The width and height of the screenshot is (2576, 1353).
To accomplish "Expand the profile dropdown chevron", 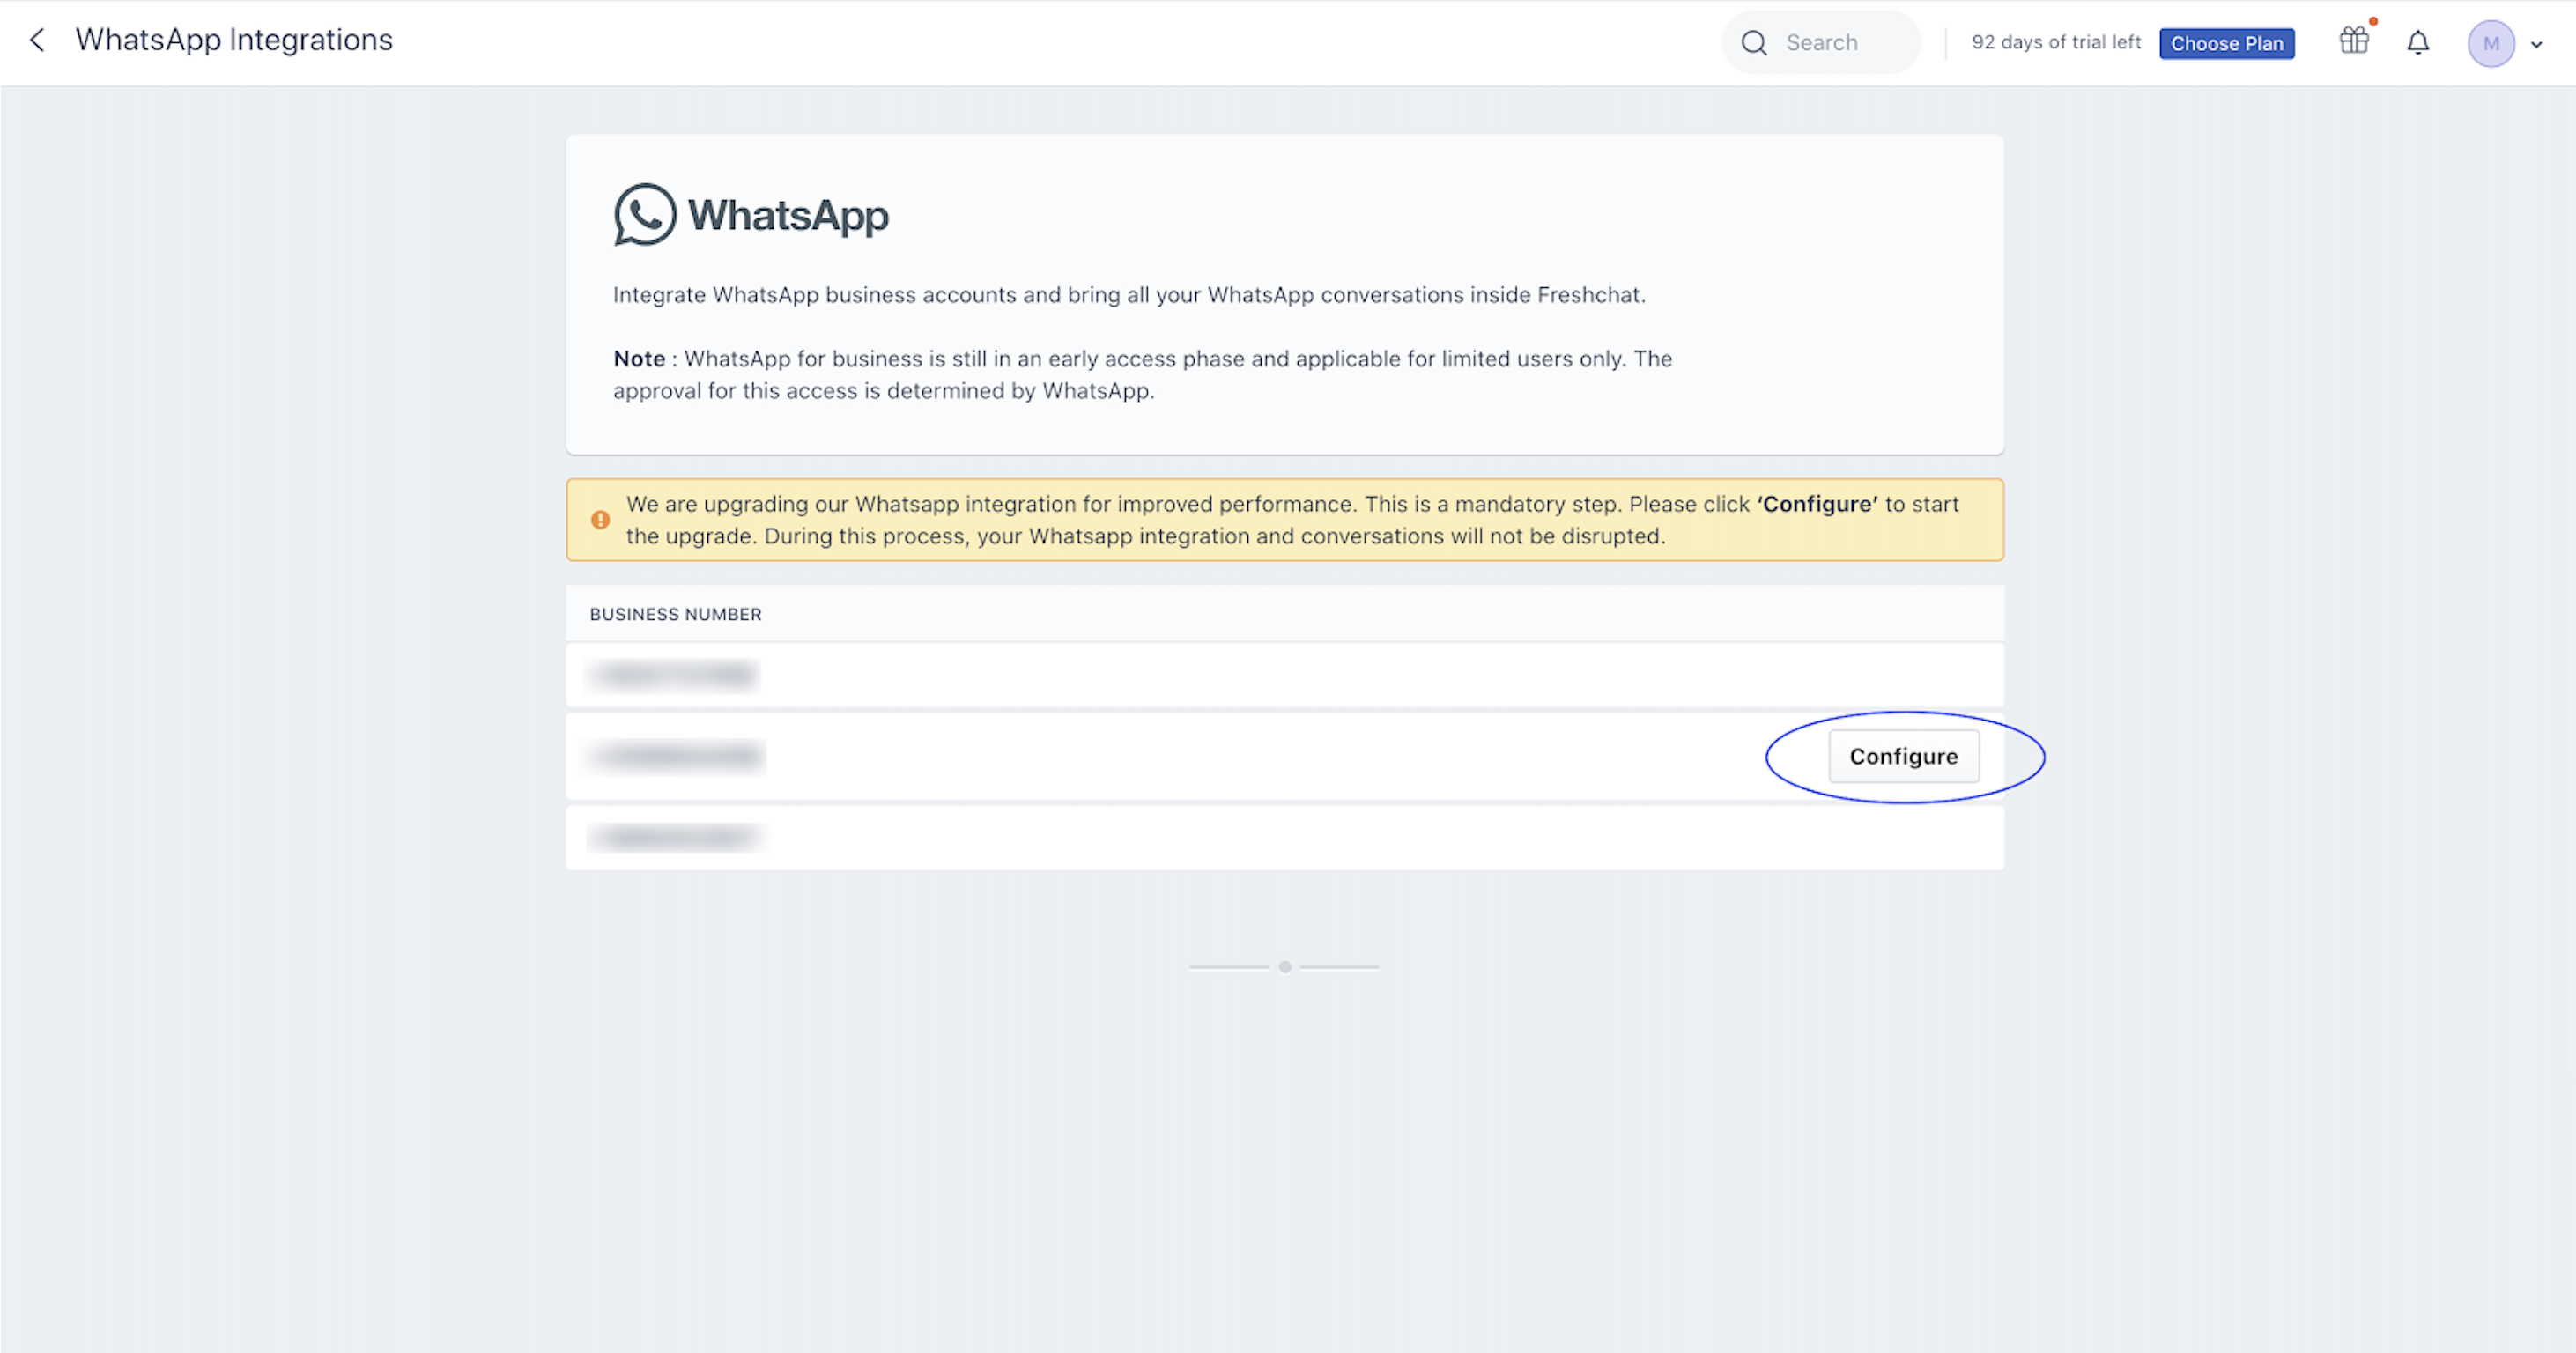I will (2537, 45).
